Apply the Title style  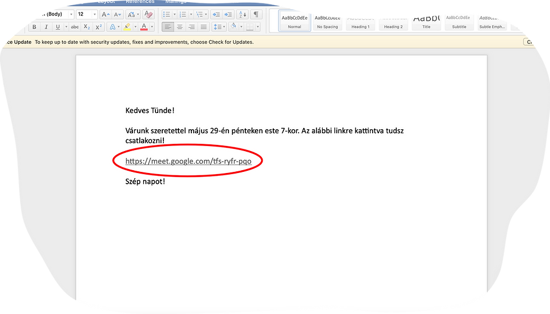[426, 21]
